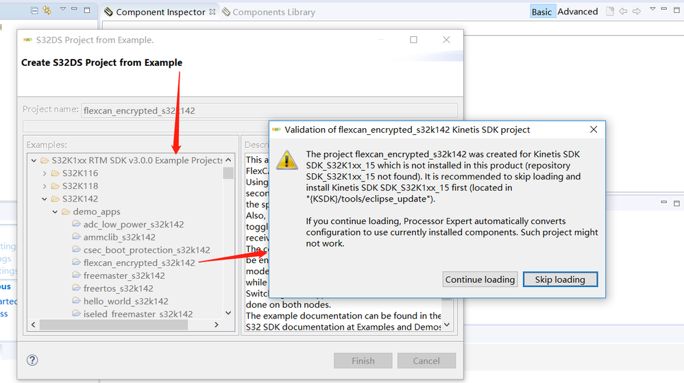The image size is (684, 383).
Task: Minimize the left panel
Action: tap(74, 9)
